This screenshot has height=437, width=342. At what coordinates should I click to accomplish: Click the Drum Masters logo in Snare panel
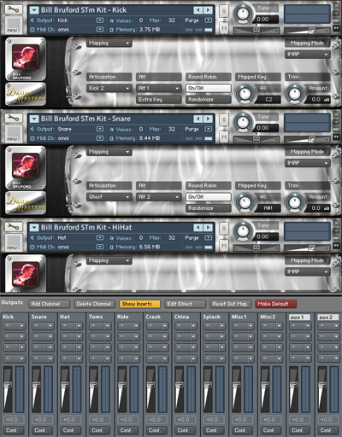pyautogui.click(x=26, y=202)
